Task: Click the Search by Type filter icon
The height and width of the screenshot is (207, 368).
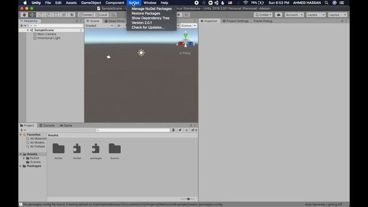Action: click(x=174, y=130)
